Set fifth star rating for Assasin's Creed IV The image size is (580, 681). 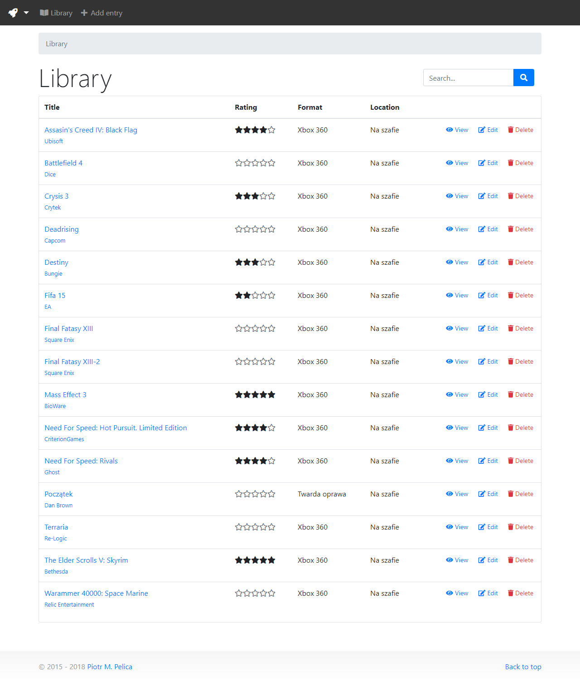[271, 130]
